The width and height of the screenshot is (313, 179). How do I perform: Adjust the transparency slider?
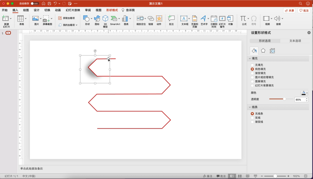pos(284,99)
